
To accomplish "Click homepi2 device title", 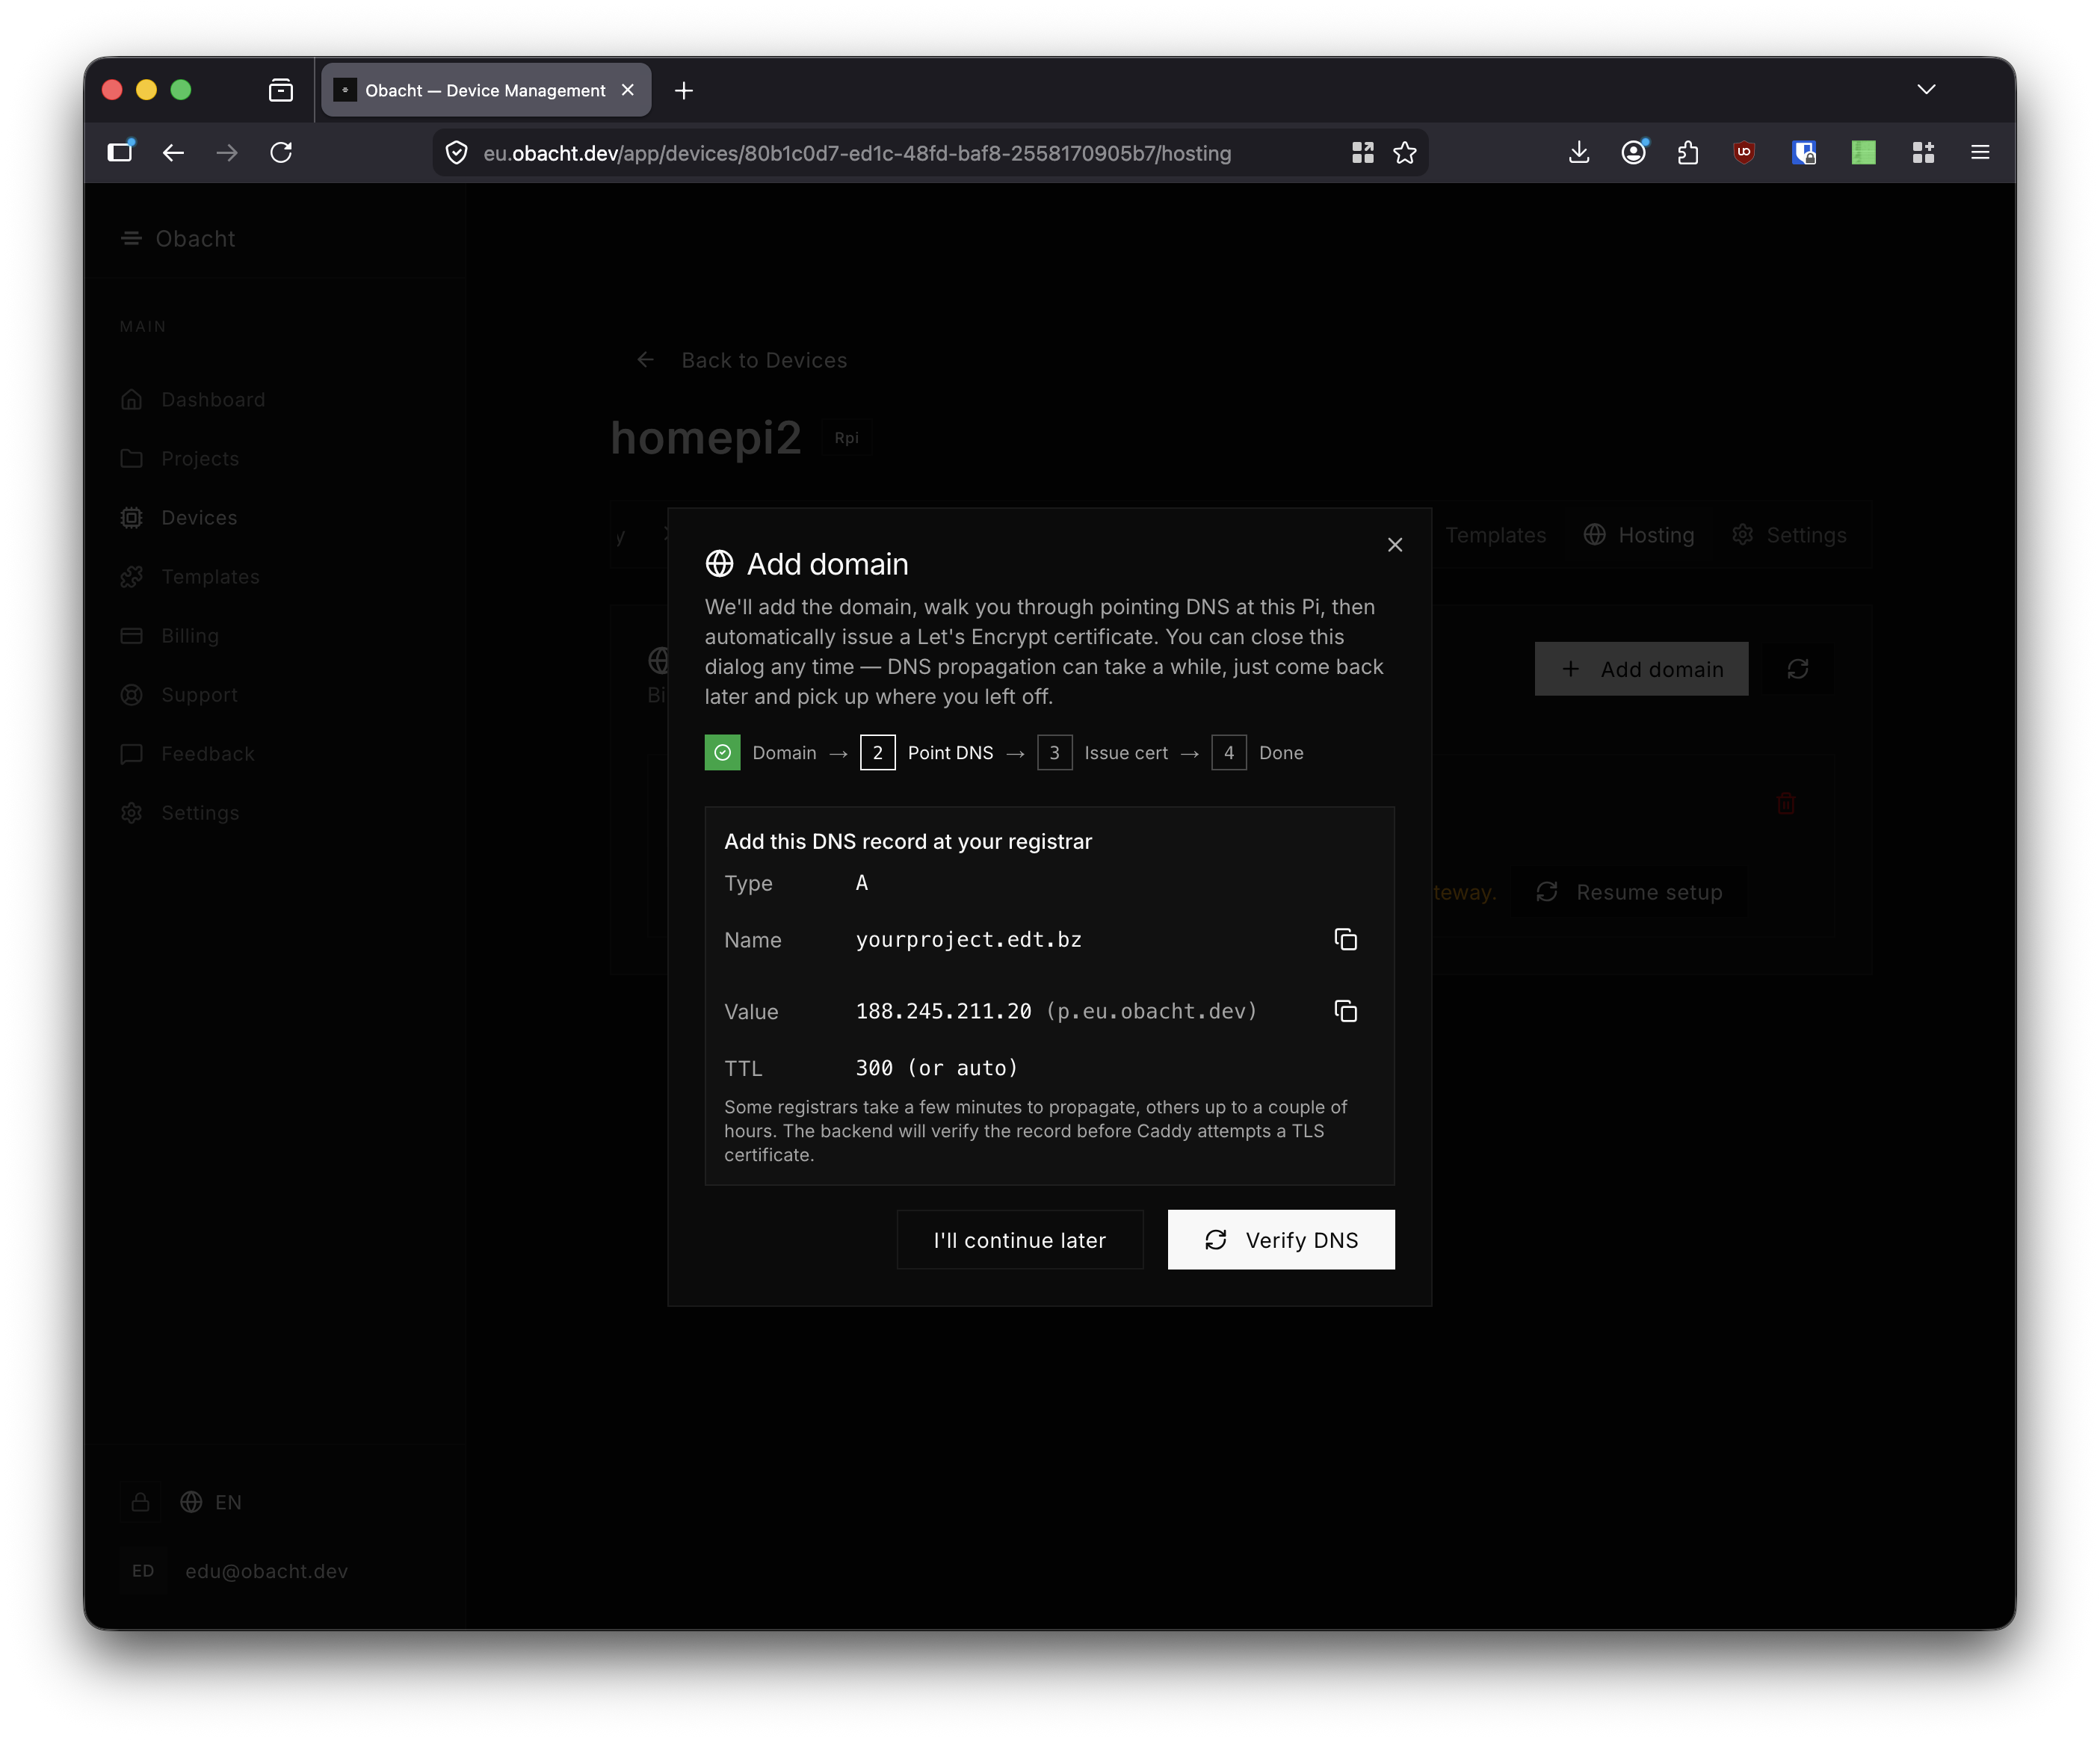I will pos(706,438).
